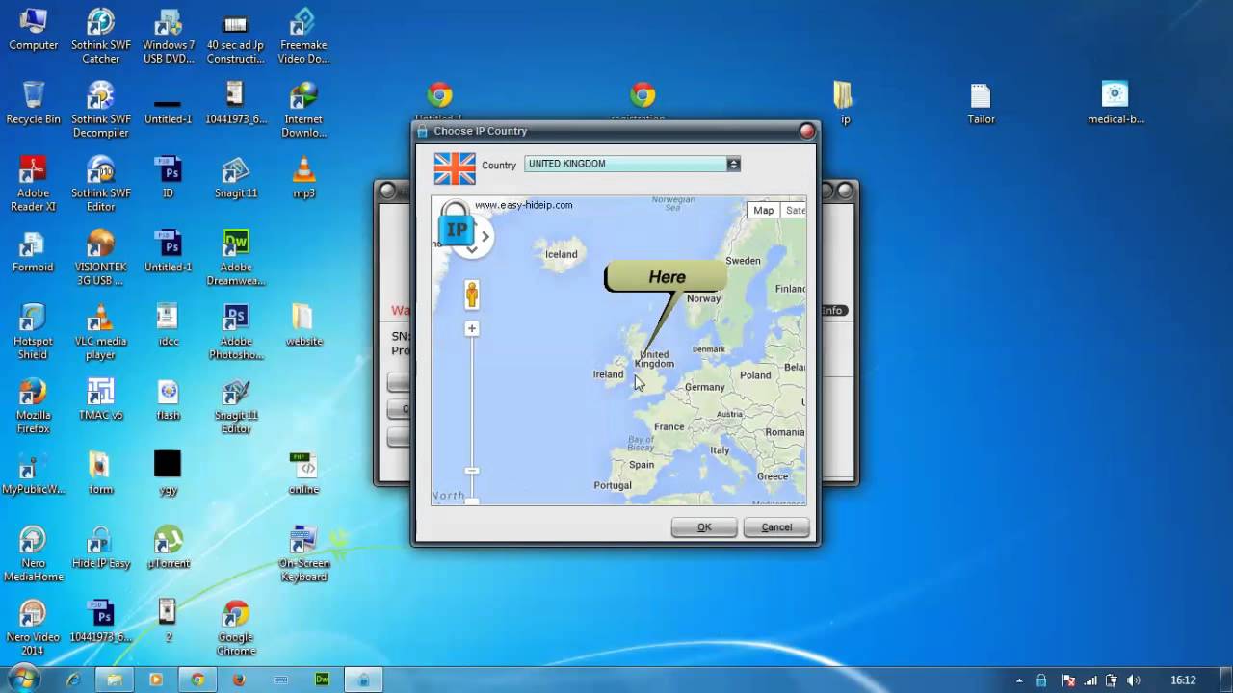Click www.easy-hideip.com text on map

pos(523,205)
